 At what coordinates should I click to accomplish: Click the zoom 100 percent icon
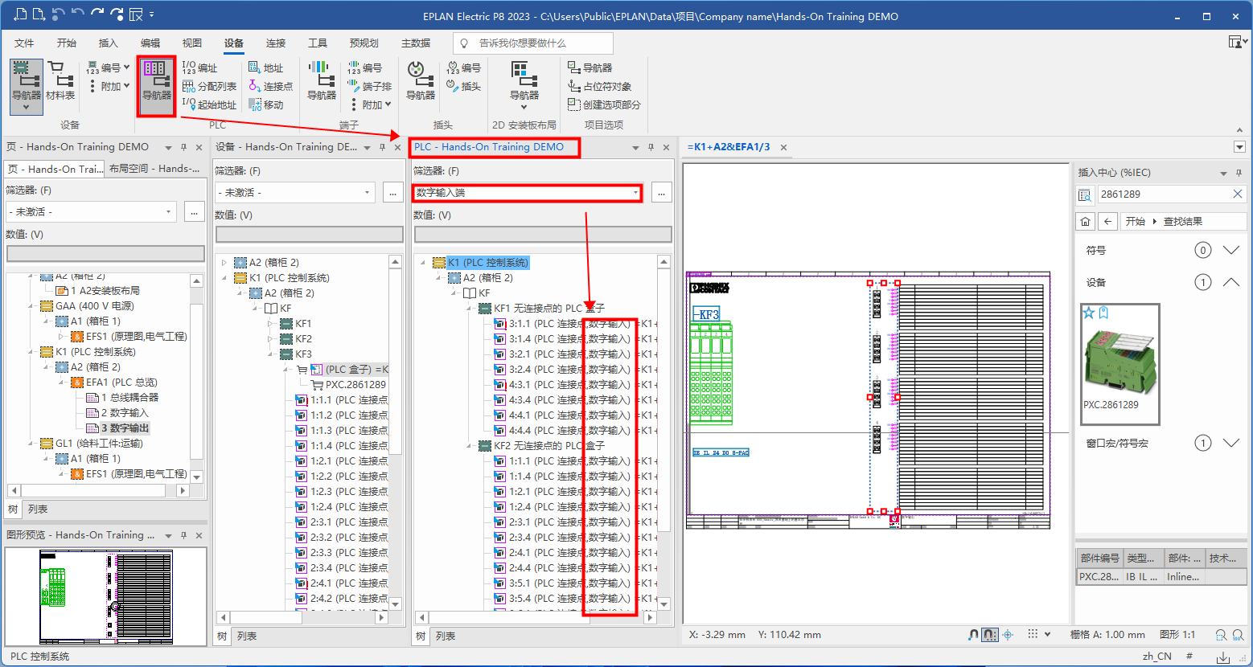[1239, 635]
